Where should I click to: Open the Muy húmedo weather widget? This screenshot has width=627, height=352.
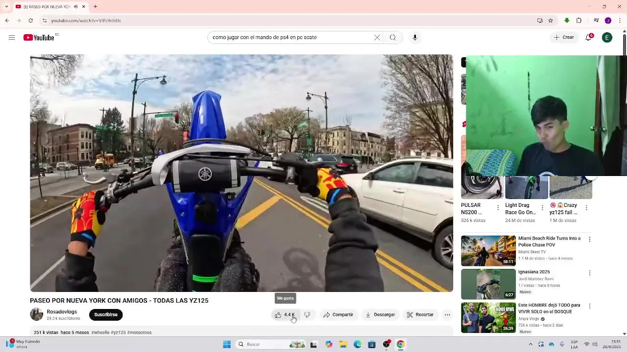pyautogui.click(x=23, y=344)
